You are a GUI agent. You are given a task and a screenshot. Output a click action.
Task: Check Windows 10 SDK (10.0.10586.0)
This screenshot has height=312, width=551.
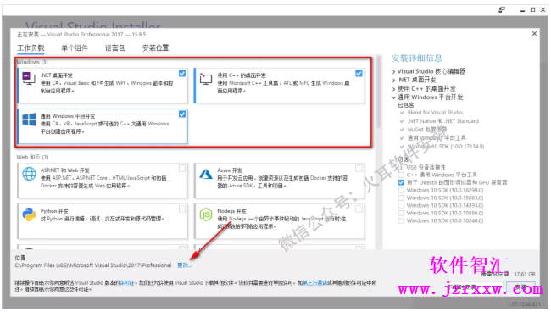click(401, 213)
